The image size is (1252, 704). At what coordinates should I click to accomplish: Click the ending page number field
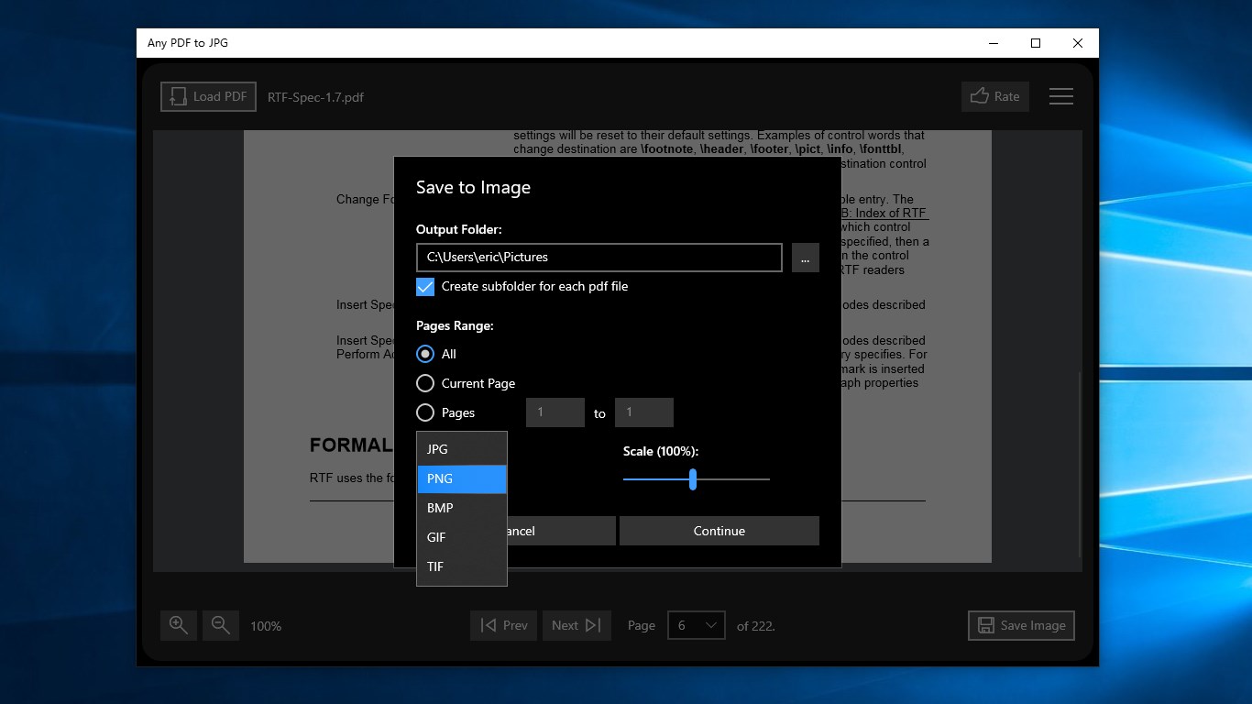644,412
